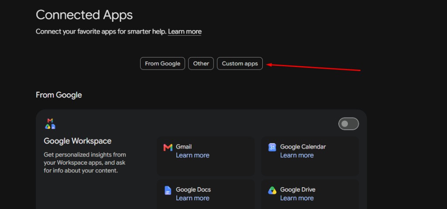Click 'Connect your favorite apps' subtitle text
Image resolution: width=447 pixels, height=209 pixels.
[101, 31]
